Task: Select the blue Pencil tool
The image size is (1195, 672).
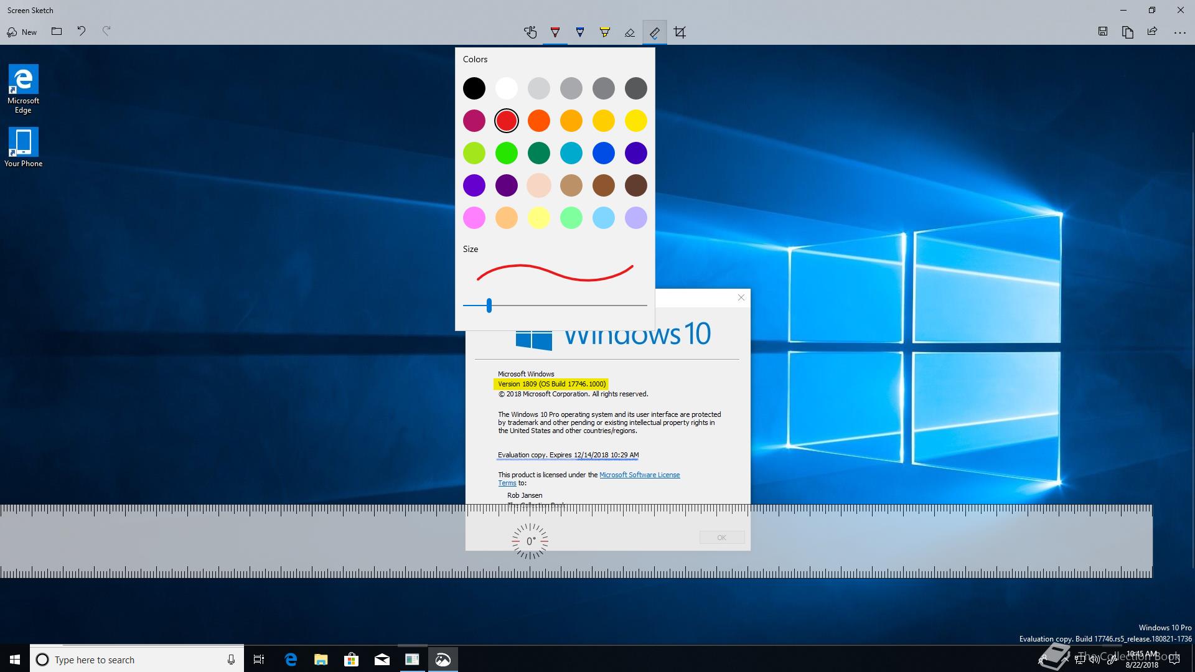Action: point(580,32)
